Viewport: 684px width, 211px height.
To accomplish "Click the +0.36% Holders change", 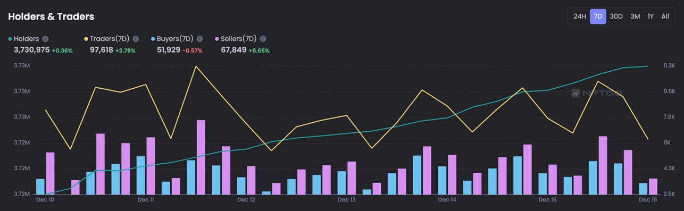I will (x=62, y=50).
